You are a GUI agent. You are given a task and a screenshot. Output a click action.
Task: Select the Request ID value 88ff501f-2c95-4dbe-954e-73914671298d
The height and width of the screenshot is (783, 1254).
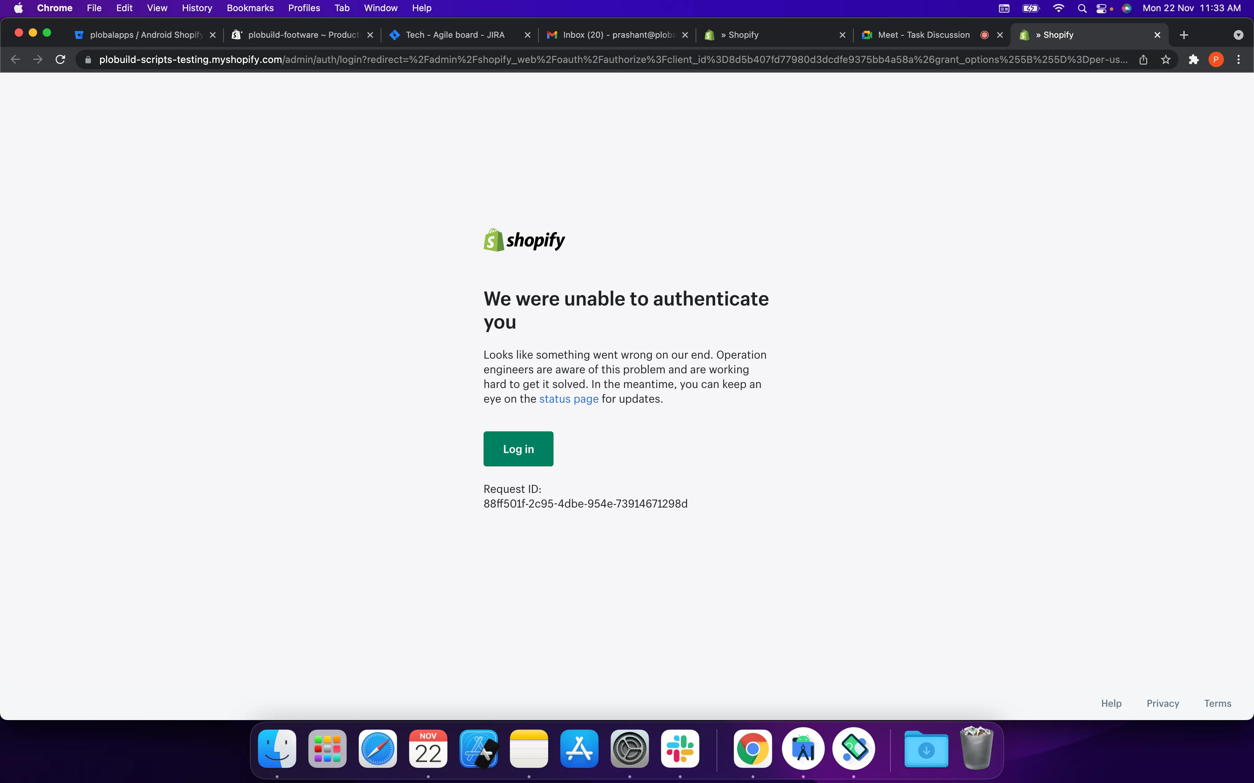point(586,503)
